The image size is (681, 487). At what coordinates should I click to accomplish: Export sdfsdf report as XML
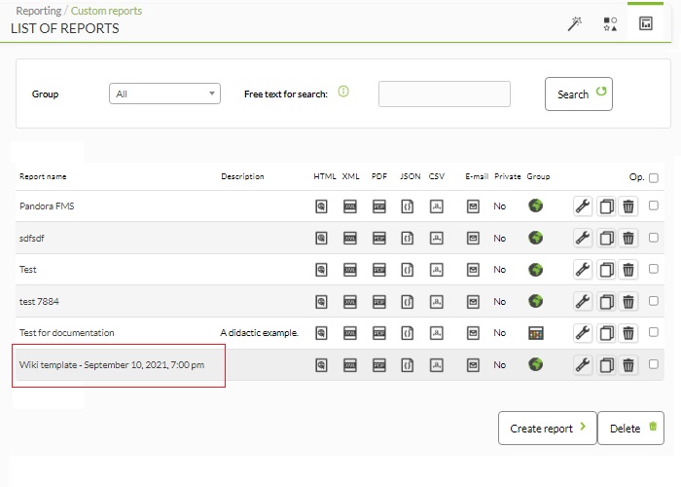coord(350,239)
